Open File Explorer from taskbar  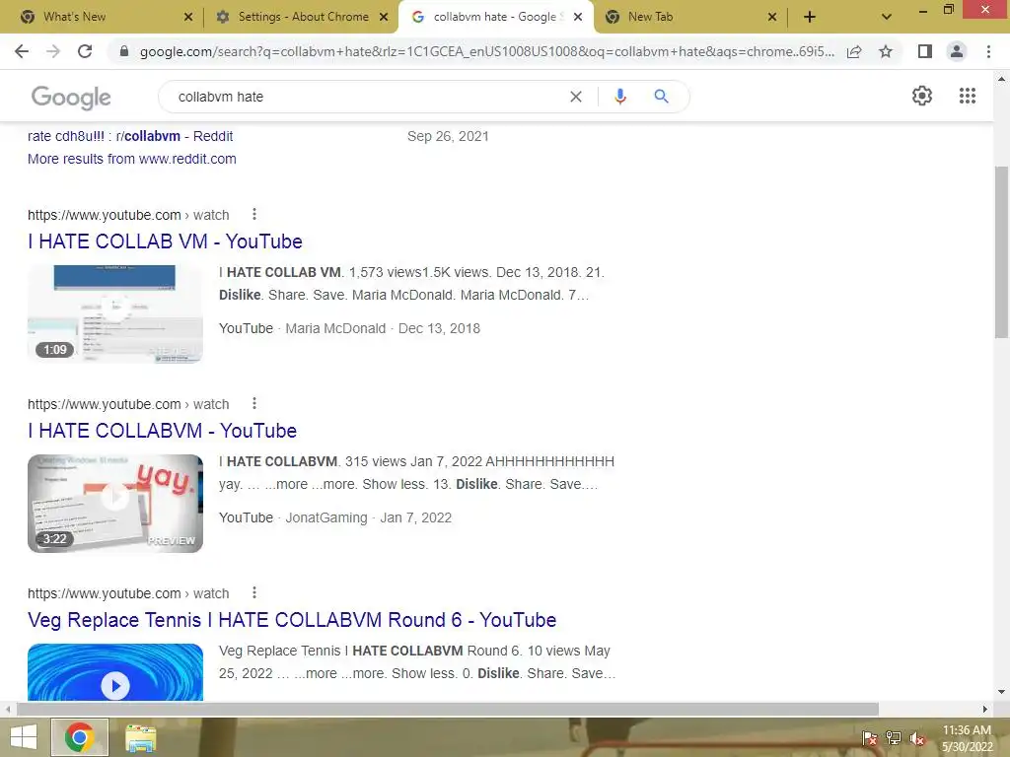140,737
